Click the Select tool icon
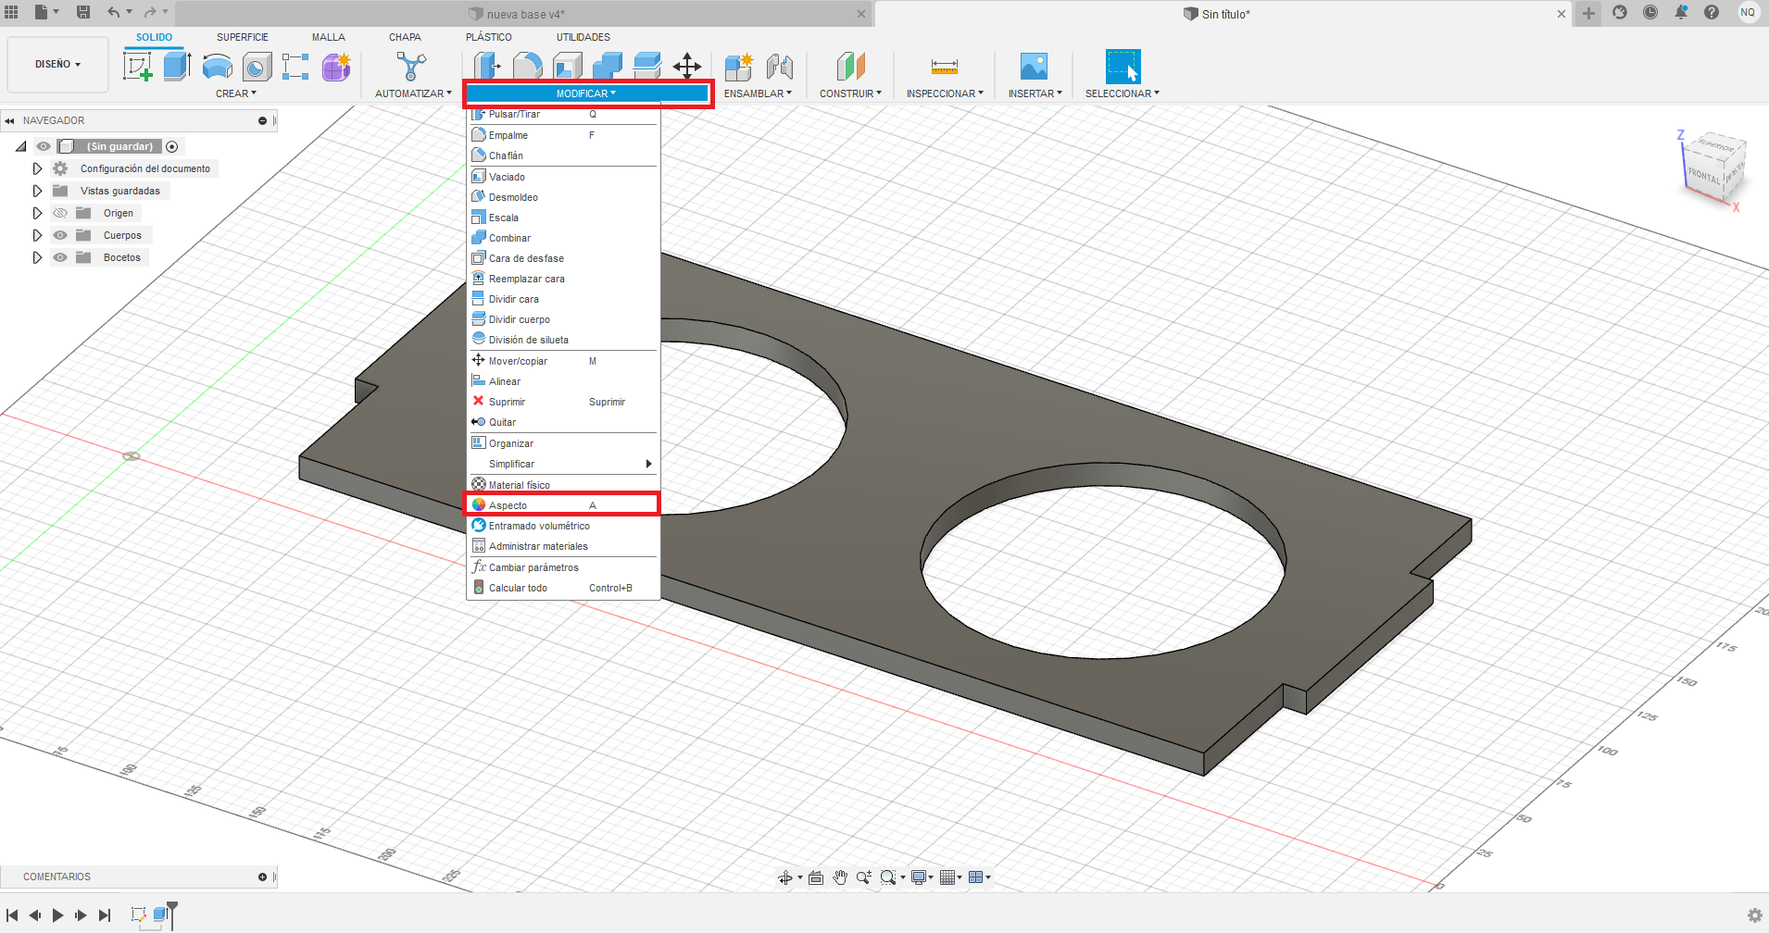Viewport: 1769px width, 933px height. tap(1123, 67)
